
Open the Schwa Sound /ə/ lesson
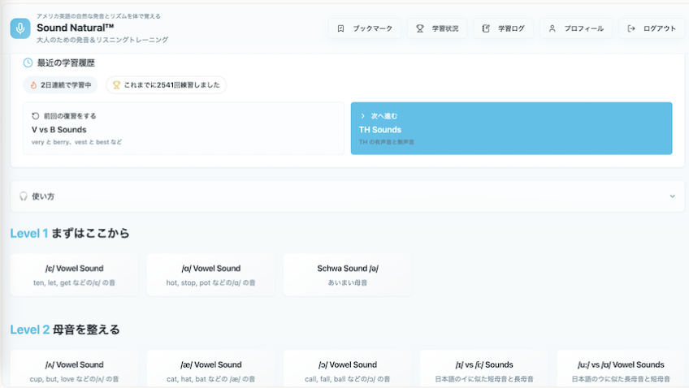[x=348, y=274]
